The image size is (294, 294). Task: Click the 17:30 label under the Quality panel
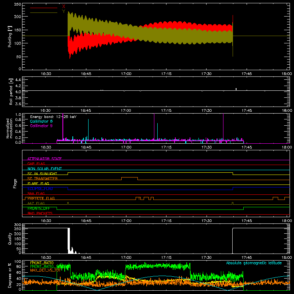(207, 258)
